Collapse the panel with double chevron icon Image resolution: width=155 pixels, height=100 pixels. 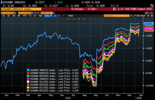[131, 16]
